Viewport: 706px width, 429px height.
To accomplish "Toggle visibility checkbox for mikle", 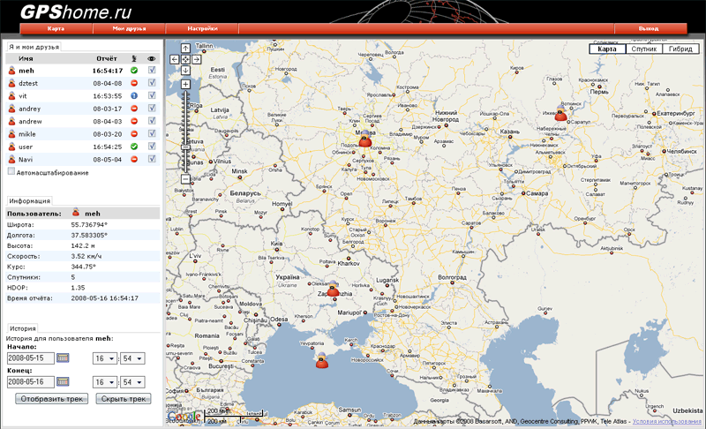I will coord(152,133).
